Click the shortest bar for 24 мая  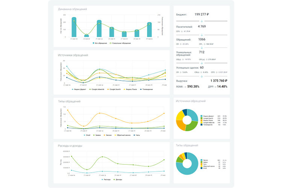click(86, 36)
